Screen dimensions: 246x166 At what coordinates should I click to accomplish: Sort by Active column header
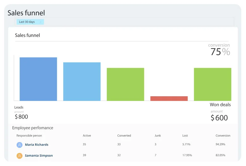[87, 136]
